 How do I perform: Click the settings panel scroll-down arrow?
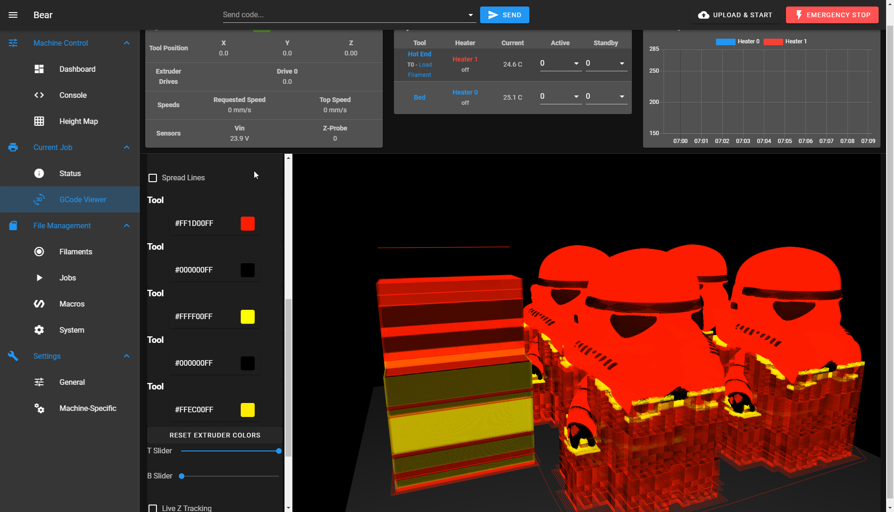[x=288, y=508]
